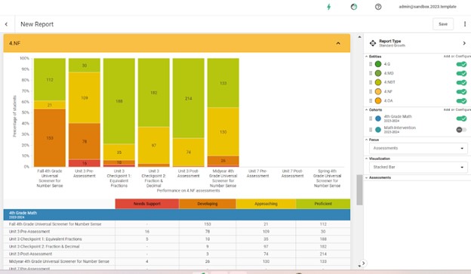Viewport: 471px width, 274px height.
Task: Open the Focus Assessments dropdown
Action: (418, 148)
